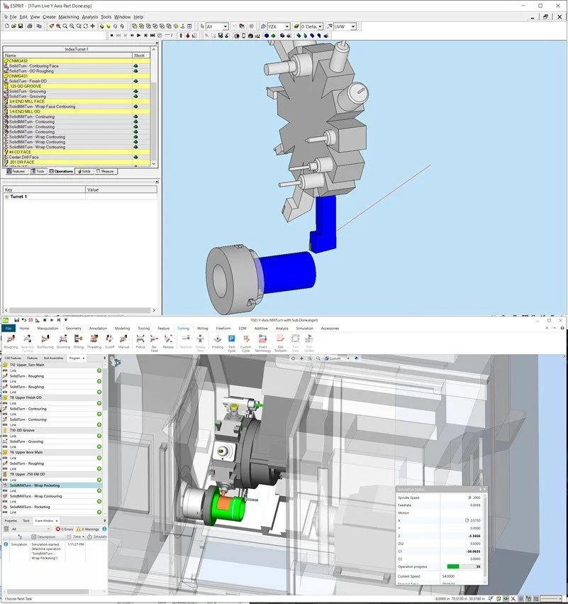568x604 pixels.
Task: Switch to the Measure tab in top project manager
Action: click(x=105, y=172)
